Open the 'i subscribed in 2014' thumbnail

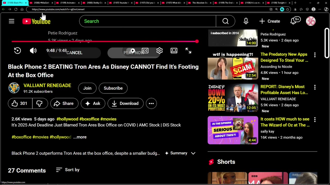tap(233, 38)
